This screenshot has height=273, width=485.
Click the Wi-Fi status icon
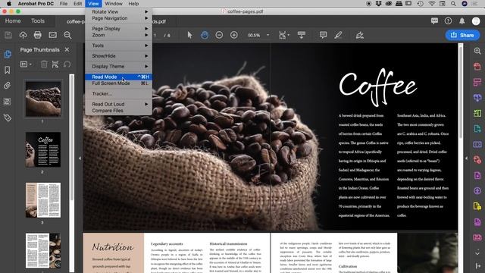(432, 4)
